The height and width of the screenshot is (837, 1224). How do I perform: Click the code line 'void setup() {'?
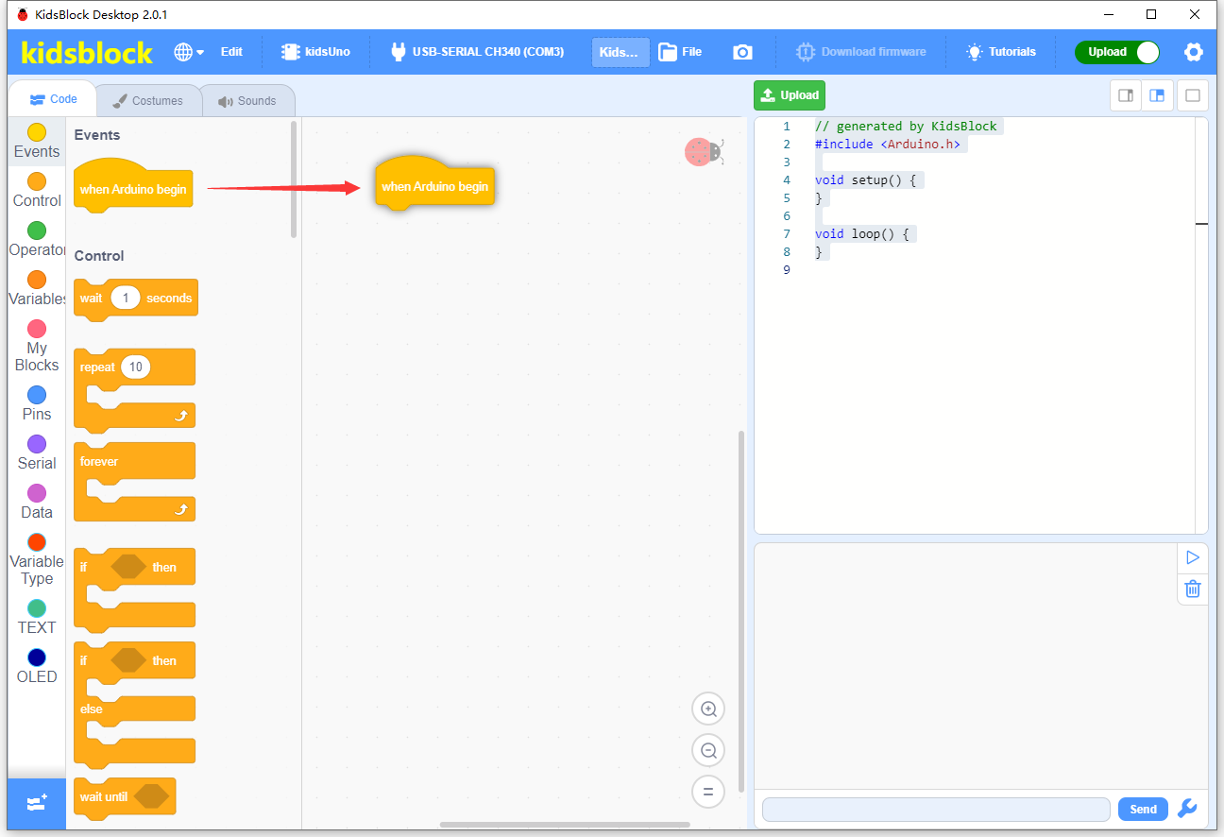tap(865, 180)
